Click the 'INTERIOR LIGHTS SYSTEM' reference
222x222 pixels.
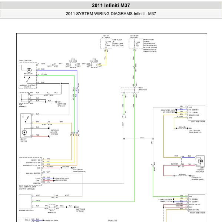pos(55,132)
